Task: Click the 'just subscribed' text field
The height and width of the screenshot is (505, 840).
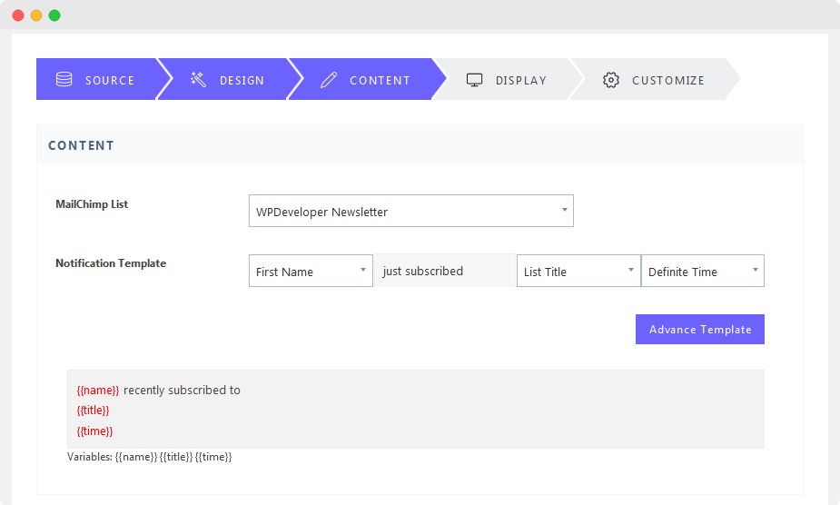Action: tap(445, 271)
